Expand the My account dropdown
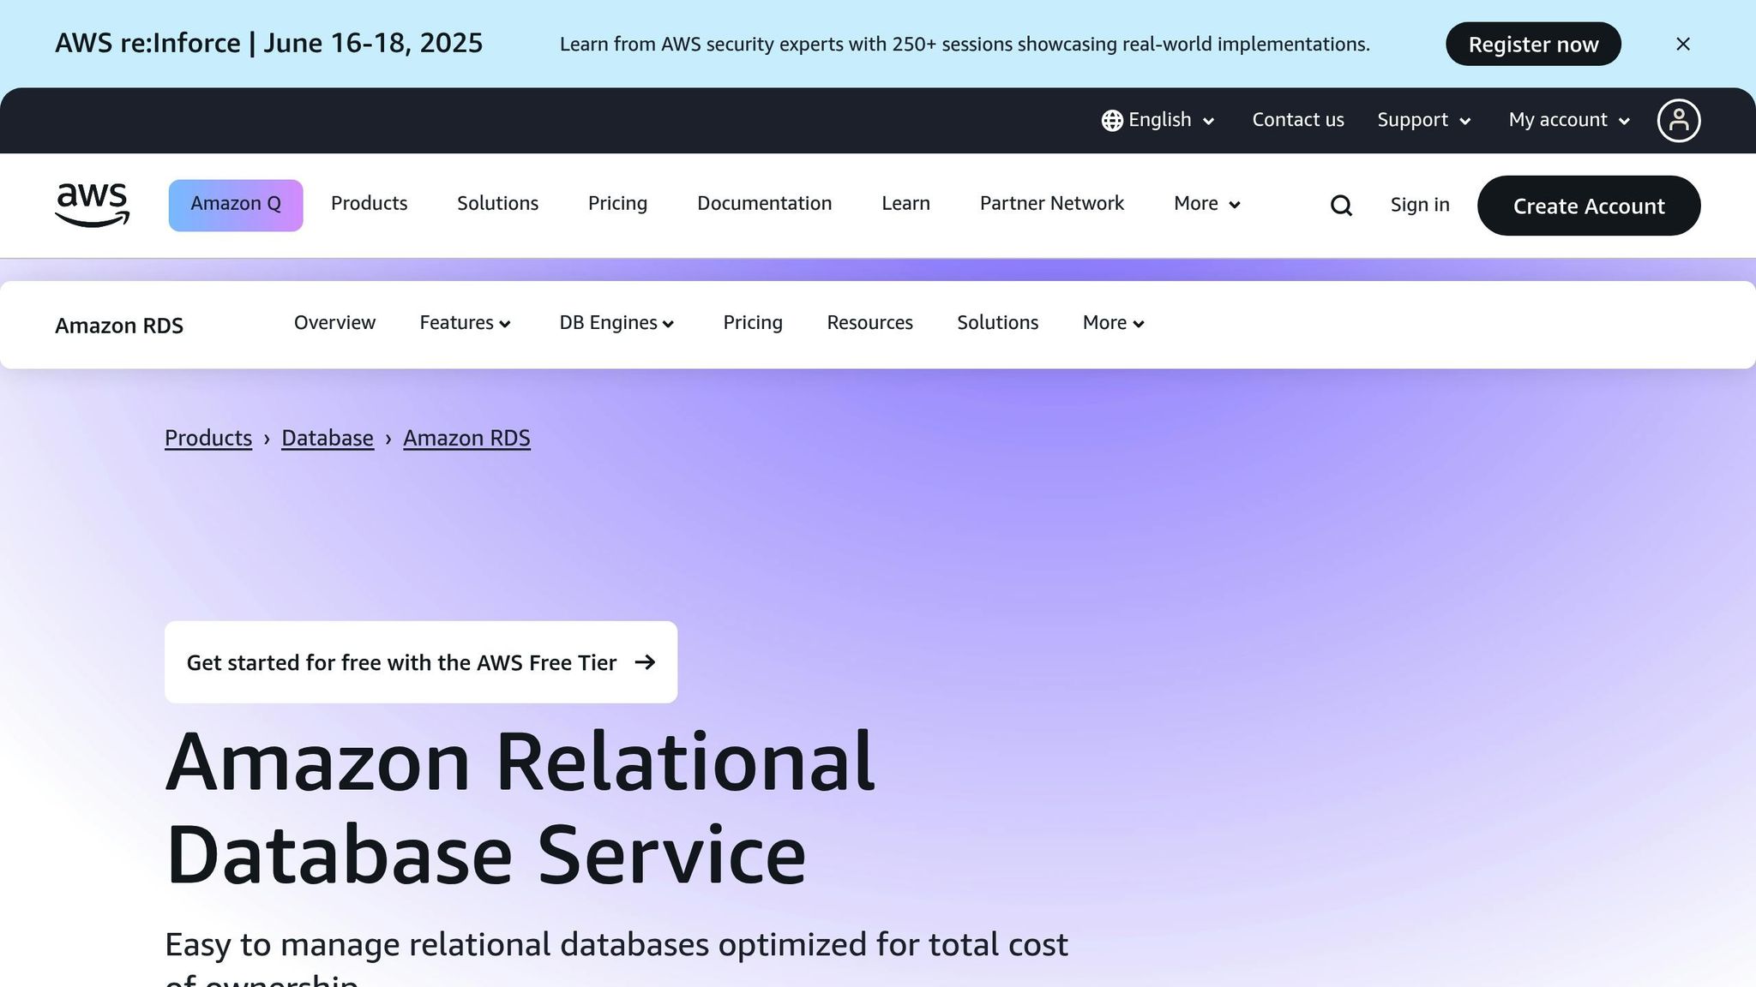 (1569, 120)
